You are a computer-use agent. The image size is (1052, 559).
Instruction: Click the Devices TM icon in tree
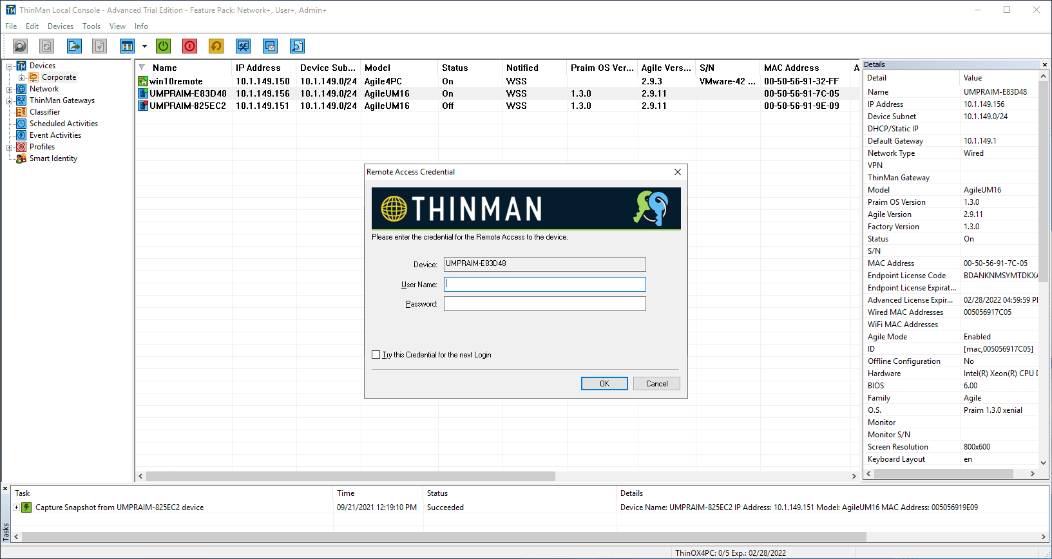(21, 66)
